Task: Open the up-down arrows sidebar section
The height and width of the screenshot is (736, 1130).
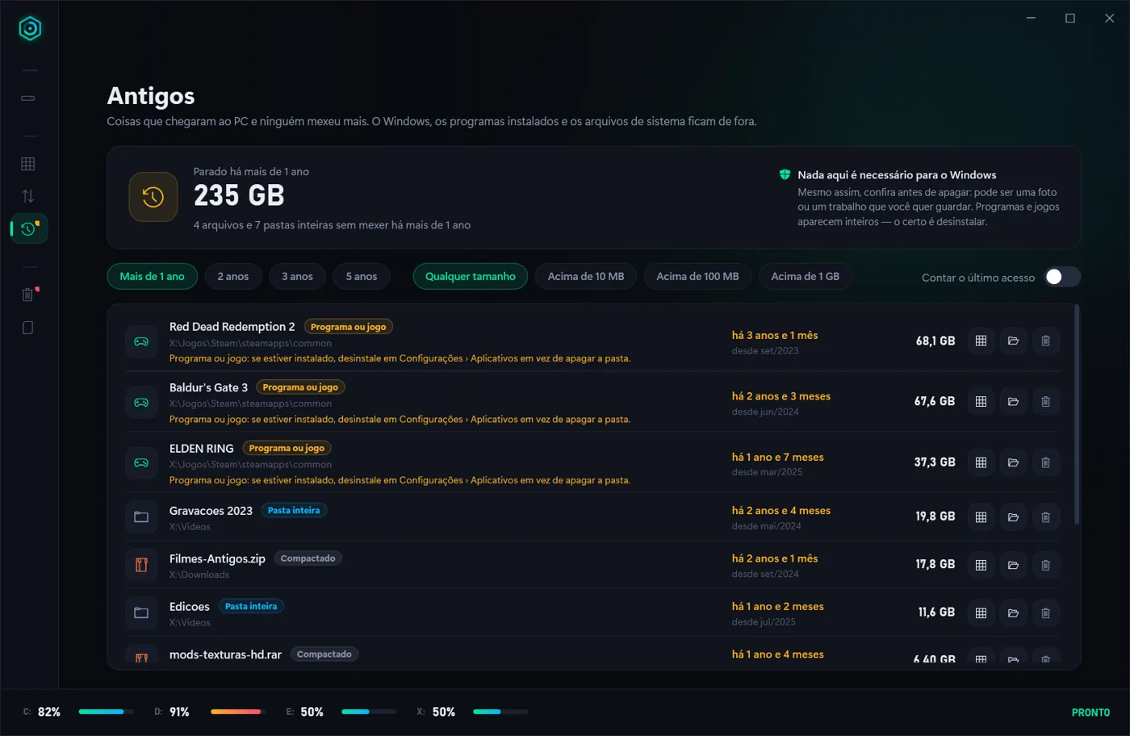Action: coord(28,196)
